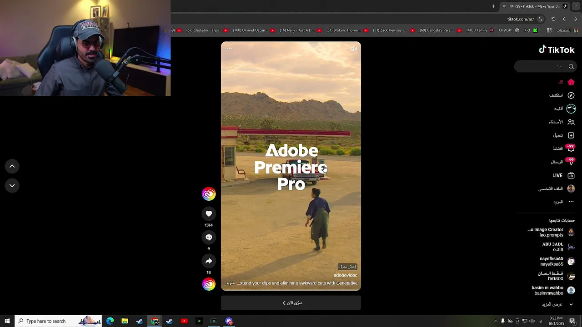This screenshot has width=582, height=327.
Task: Click the magnifier search icon in TikTok
Action: pyautogui.click(x=571, y=66)
